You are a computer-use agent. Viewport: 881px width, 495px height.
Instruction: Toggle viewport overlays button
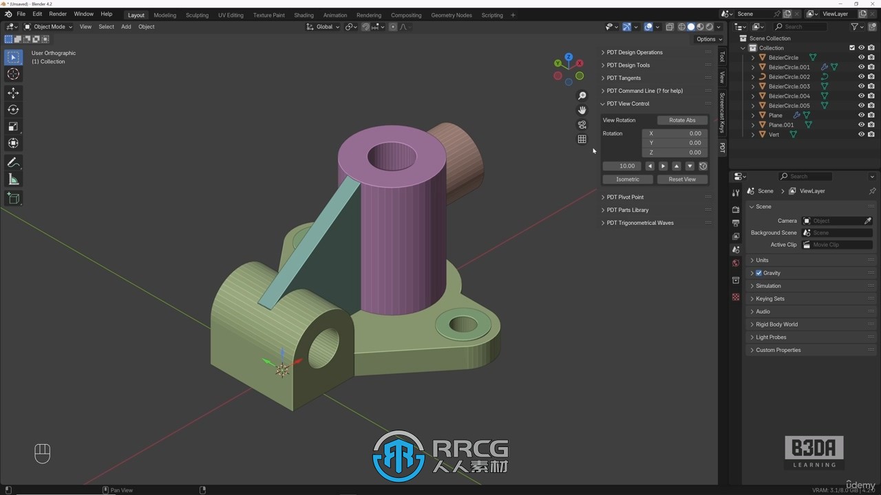[x=648, y=27]
